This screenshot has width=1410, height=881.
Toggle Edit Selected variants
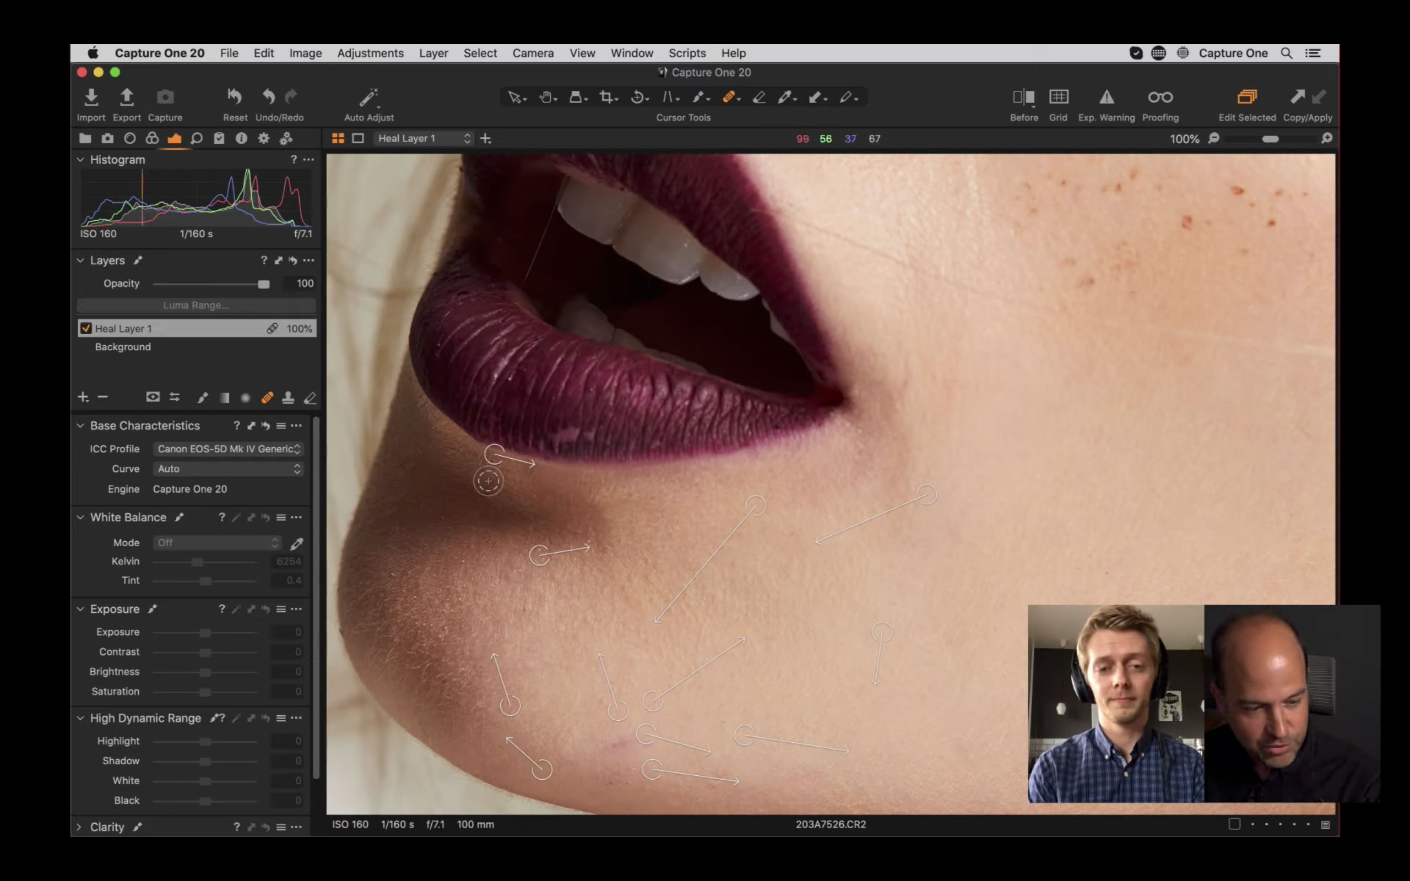pos(1247,97)
